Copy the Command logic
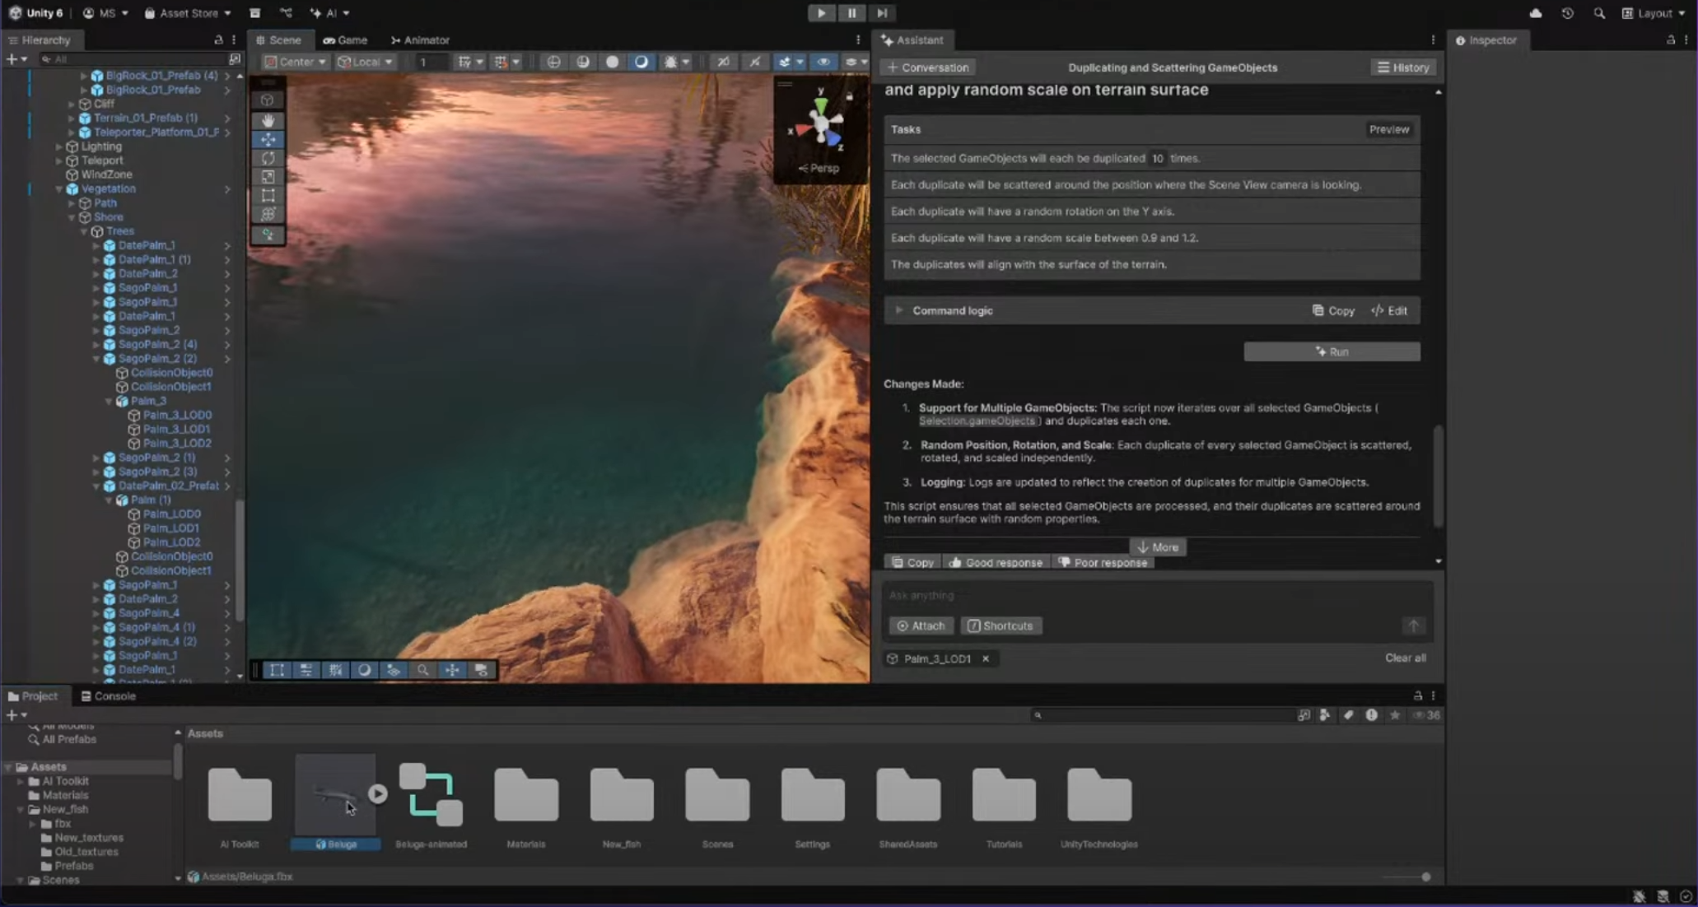The height and width of the screenshot is (907, 1698). [1333, 310]
